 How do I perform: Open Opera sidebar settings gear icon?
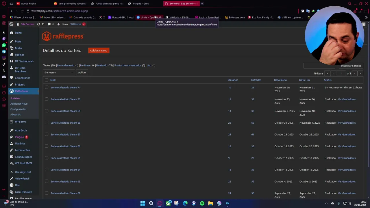point(4,105)
